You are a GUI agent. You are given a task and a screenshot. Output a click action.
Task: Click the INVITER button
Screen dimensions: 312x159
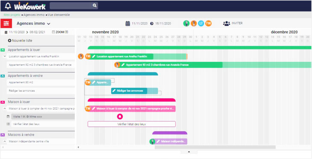coord(237,23)
